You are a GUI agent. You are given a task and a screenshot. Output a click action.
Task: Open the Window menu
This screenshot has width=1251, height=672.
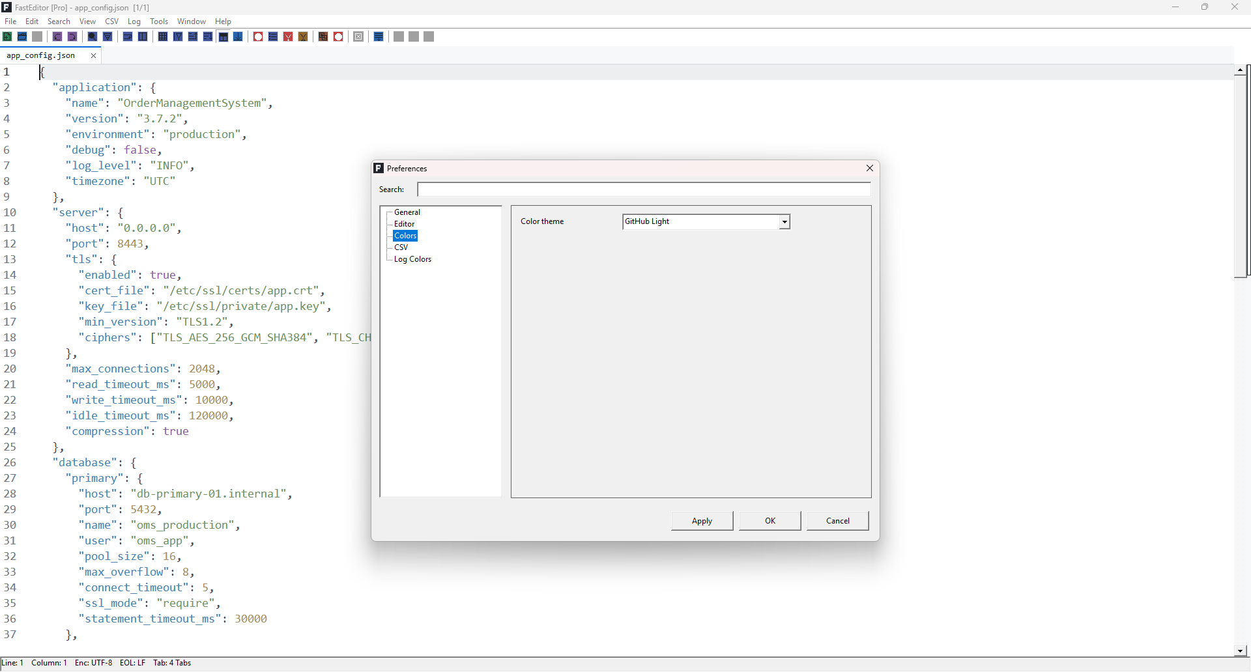(x=192, y=21)
